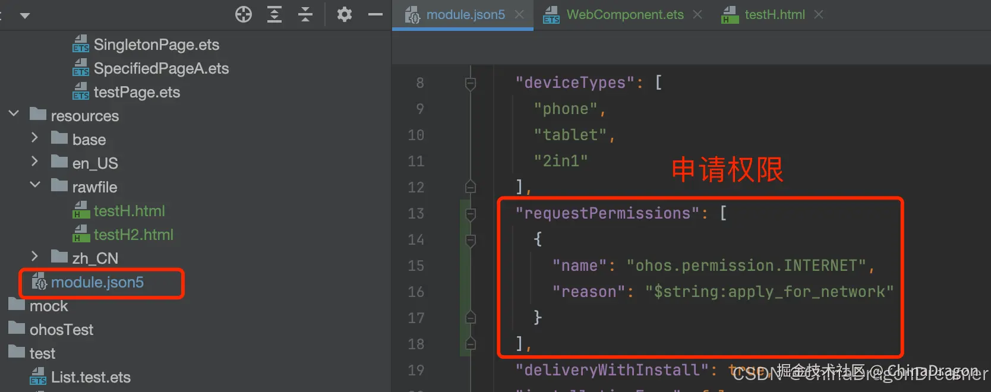Fold the object block at line 14

pos(471,241)
